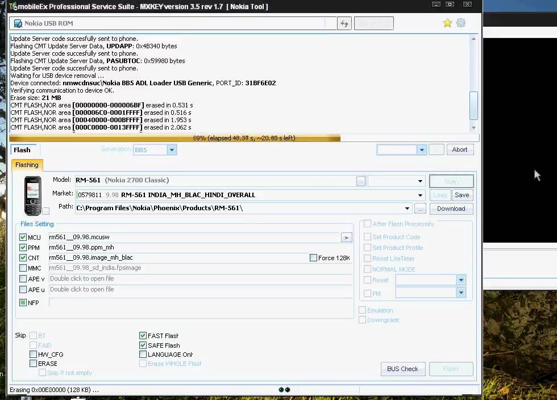This screenshot has width=557, height=400.
Task: Click the 'Erase size: 21 MB' log line
Action: pos(36,98)
